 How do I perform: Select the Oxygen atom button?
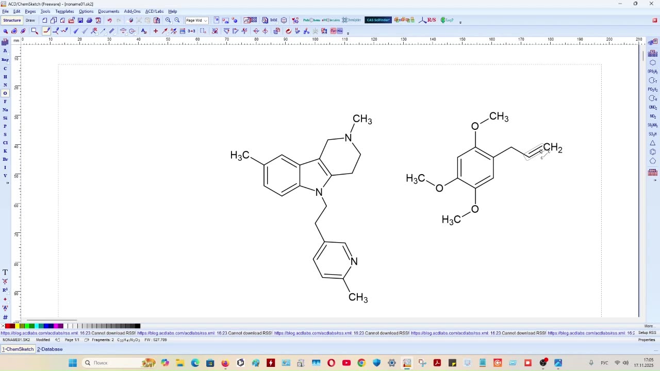(5, 93)
